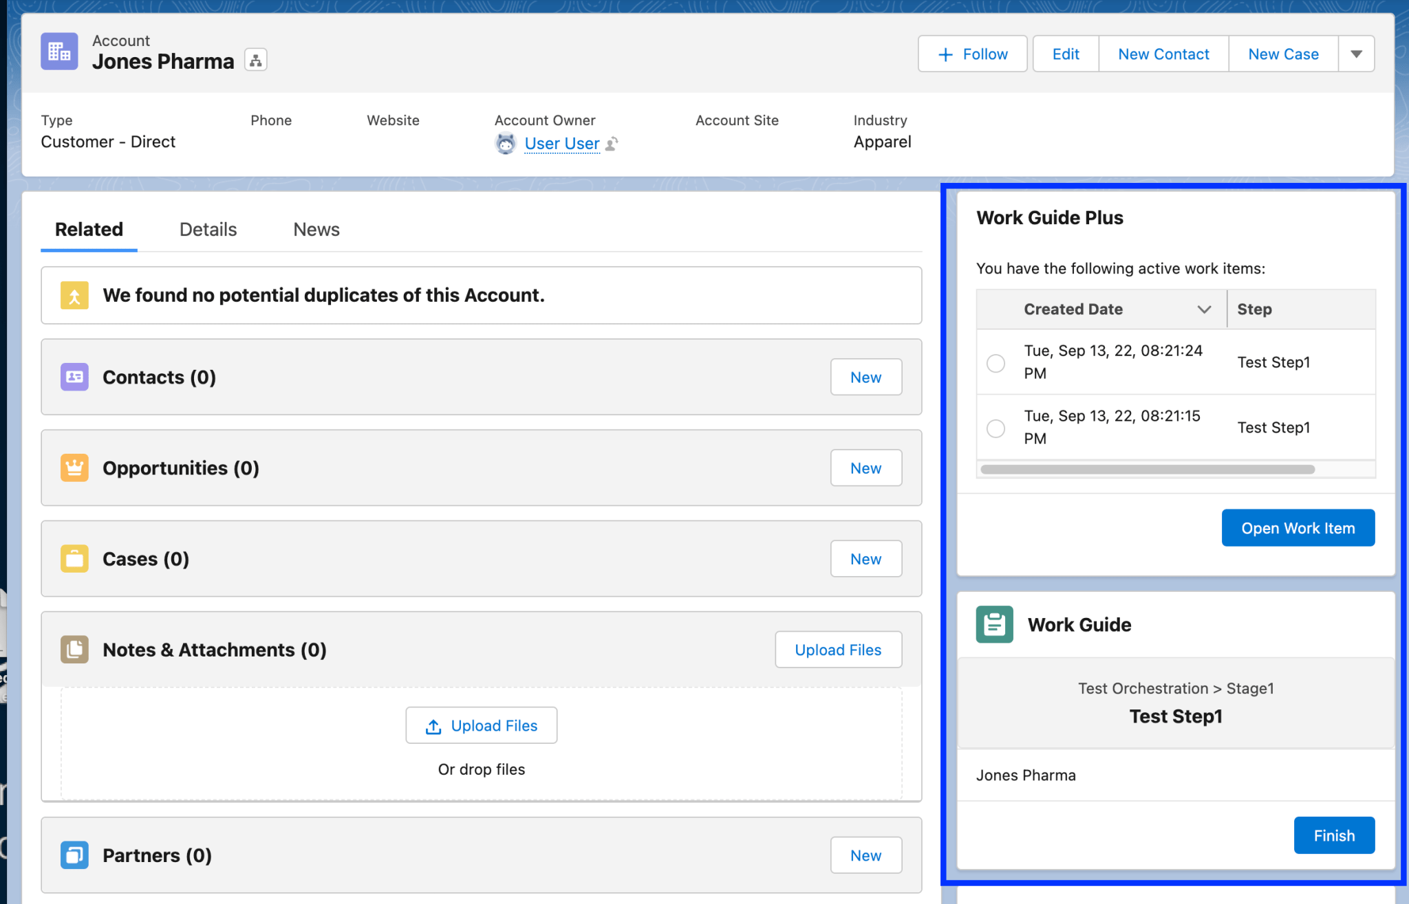Click the Partners related list icon
1409x904 pixels.
(x=74, y=855)
